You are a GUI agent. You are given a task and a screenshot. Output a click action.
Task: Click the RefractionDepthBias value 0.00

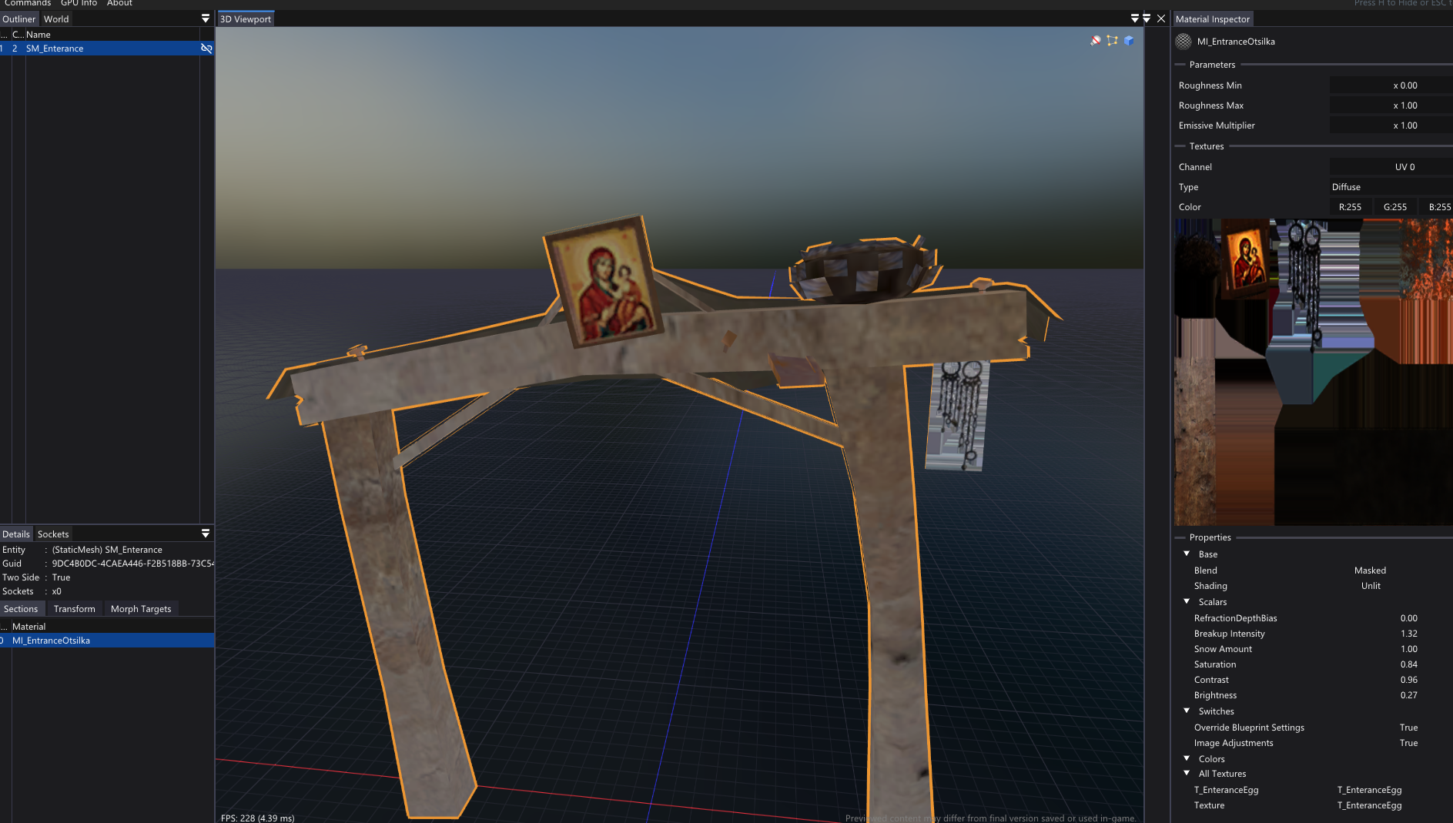pos(1409,618)
